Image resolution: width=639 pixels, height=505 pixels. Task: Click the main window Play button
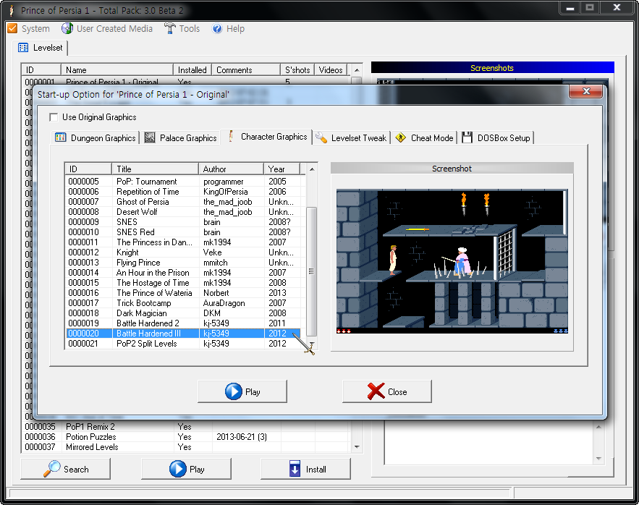coord(186,469)
